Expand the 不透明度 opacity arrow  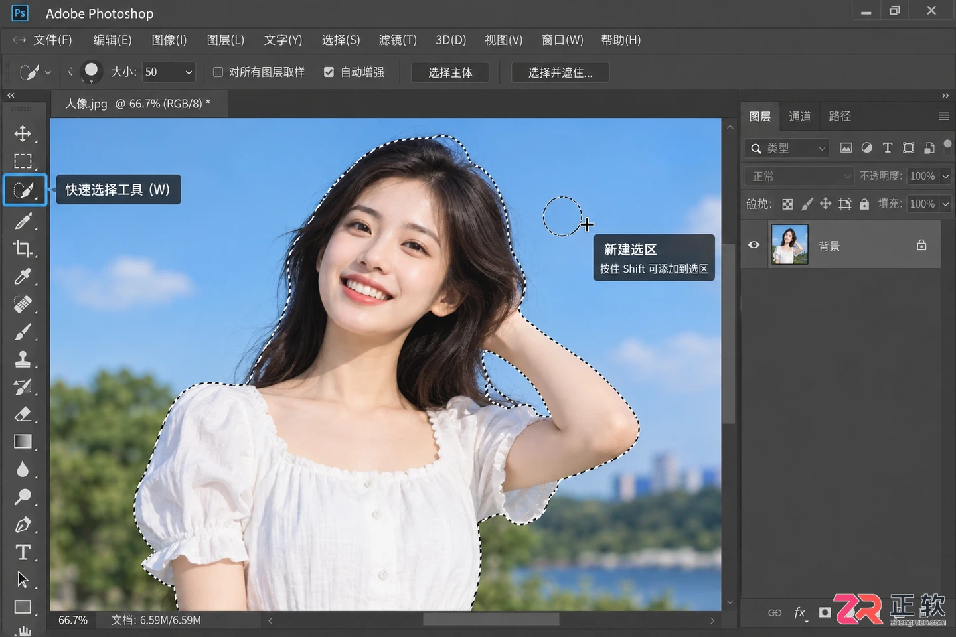click(945, 177)
